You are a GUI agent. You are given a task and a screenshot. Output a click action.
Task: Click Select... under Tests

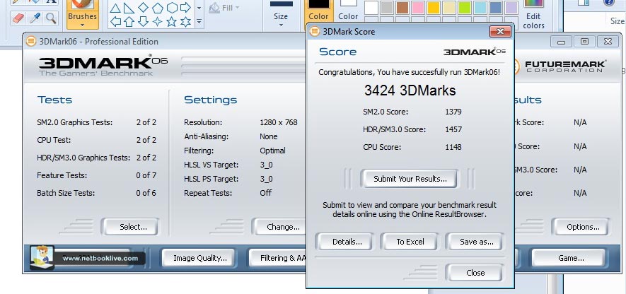coord(129,227)
